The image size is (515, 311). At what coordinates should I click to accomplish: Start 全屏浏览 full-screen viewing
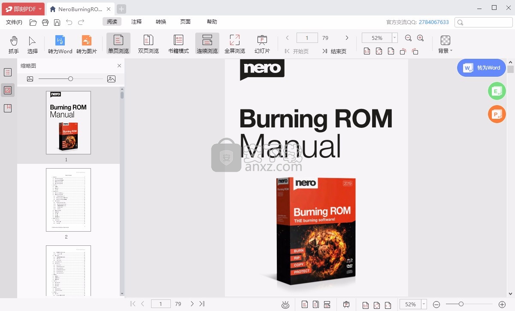point(235,45)
